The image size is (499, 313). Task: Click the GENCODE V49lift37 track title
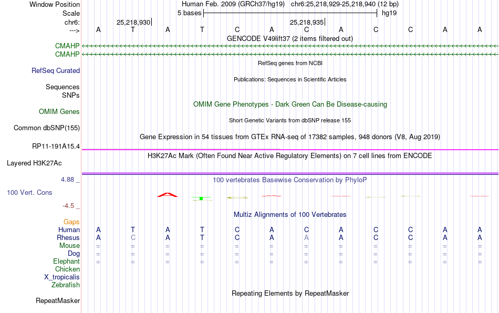(x=289, y=38)
